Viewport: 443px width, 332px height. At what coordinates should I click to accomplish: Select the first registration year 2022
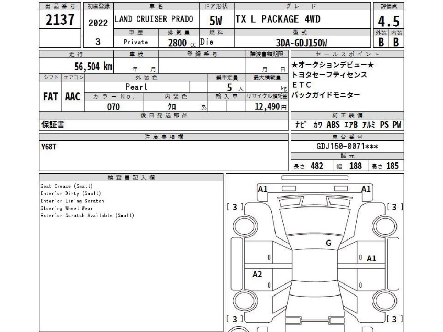tap(98, 23)
